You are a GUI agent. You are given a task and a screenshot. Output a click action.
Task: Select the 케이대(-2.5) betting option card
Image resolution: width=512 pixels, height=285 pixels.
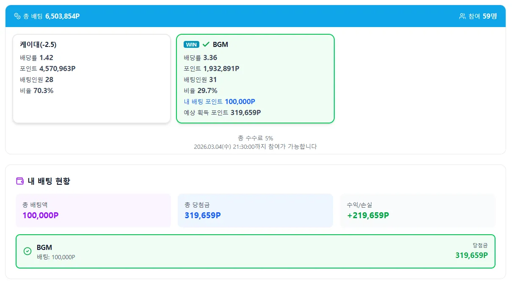point(91,79)
